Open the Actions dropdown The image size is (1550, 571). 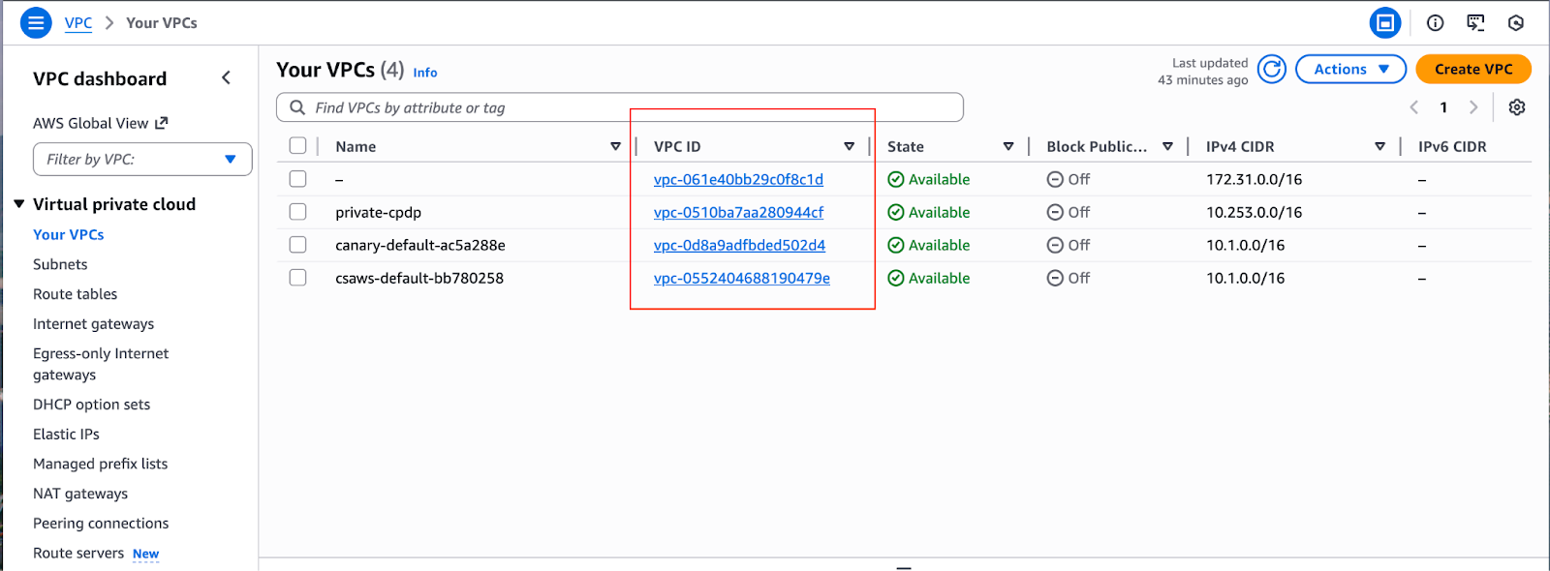[1350, 69]
